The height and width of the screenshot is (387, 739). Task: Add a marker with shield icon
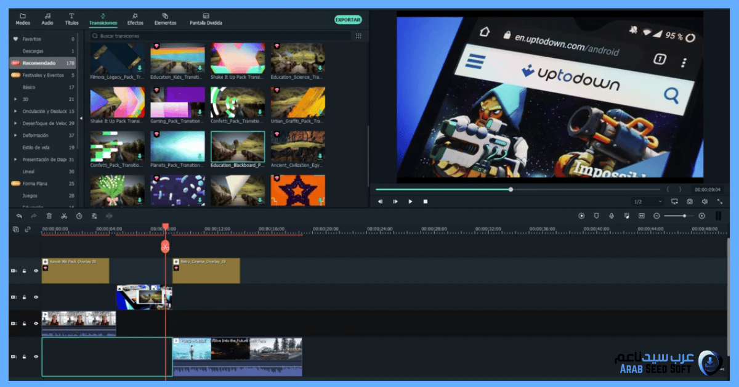click(596, 216)
